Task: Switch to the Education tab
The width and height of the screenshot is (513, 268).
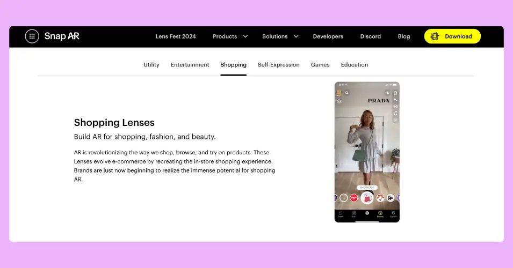Action: click(x=355, y=65)
